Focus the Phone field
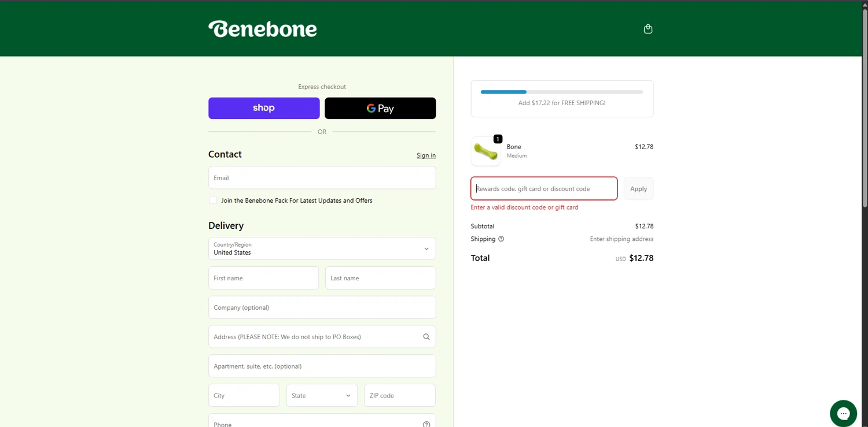 [x=322, y=421]
